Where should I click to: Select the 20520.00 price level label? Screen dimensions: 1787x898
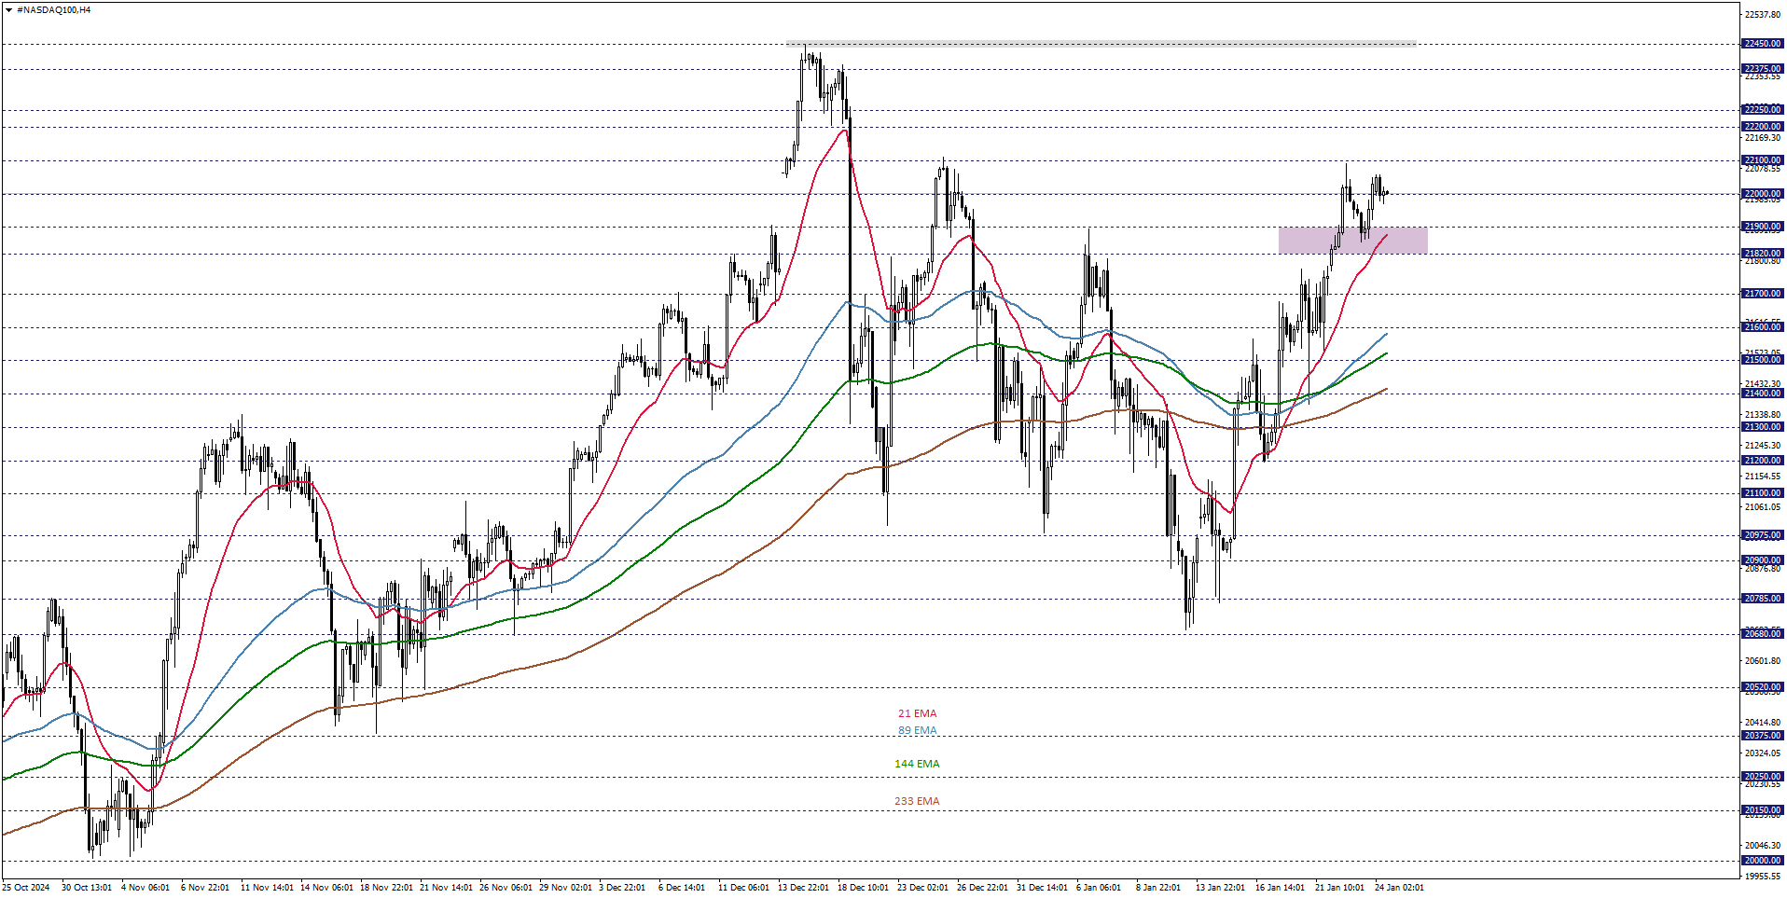pyautogui.click(x=1762, y=687)
